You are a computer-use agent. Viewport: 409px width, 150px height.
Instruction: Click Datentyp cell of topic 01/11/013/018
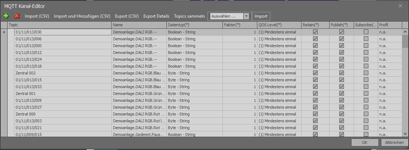194,66
